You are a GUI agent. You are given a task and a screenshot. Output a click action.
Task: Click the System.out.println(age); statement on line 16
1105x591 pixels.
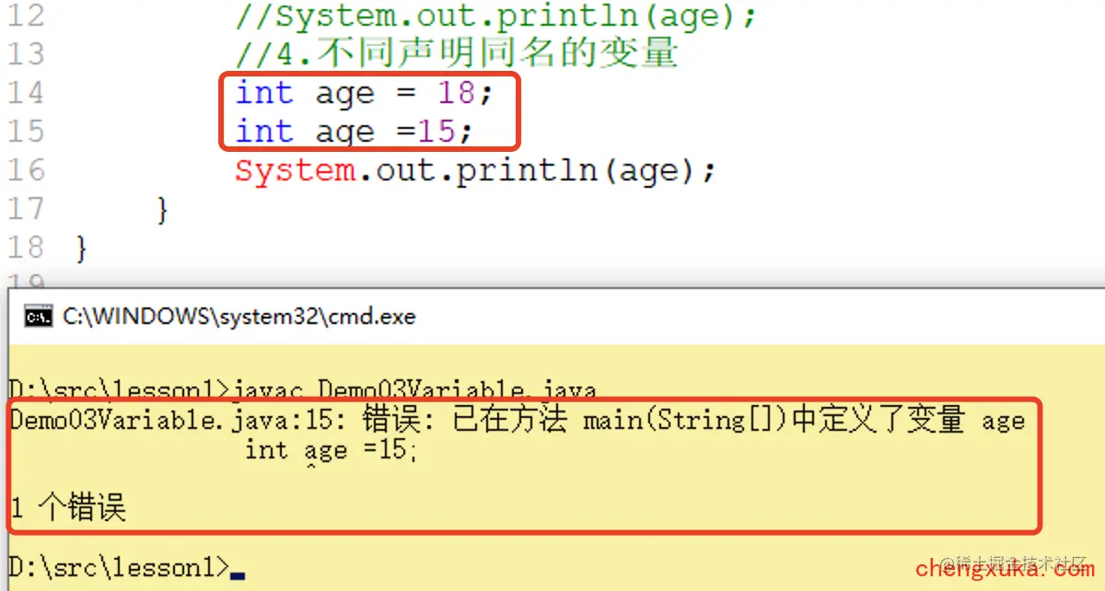[475, 170]
